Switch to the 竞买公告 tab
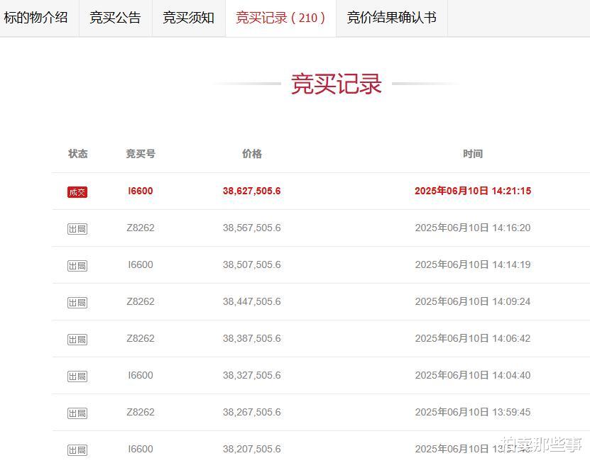This screenshot has width=590, height=463. [115, 18]
